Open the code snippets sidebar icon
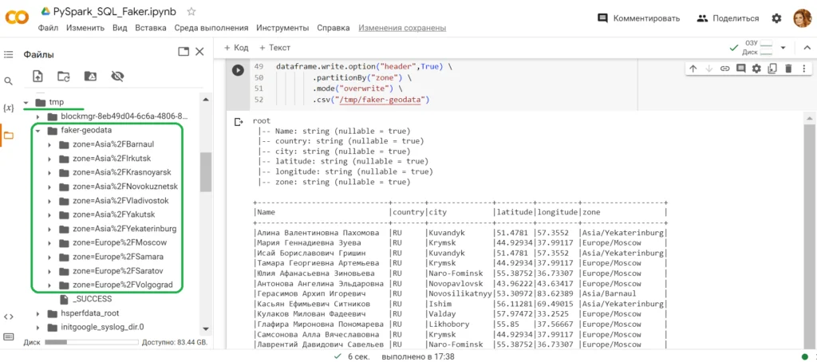 tap(8, 317)
